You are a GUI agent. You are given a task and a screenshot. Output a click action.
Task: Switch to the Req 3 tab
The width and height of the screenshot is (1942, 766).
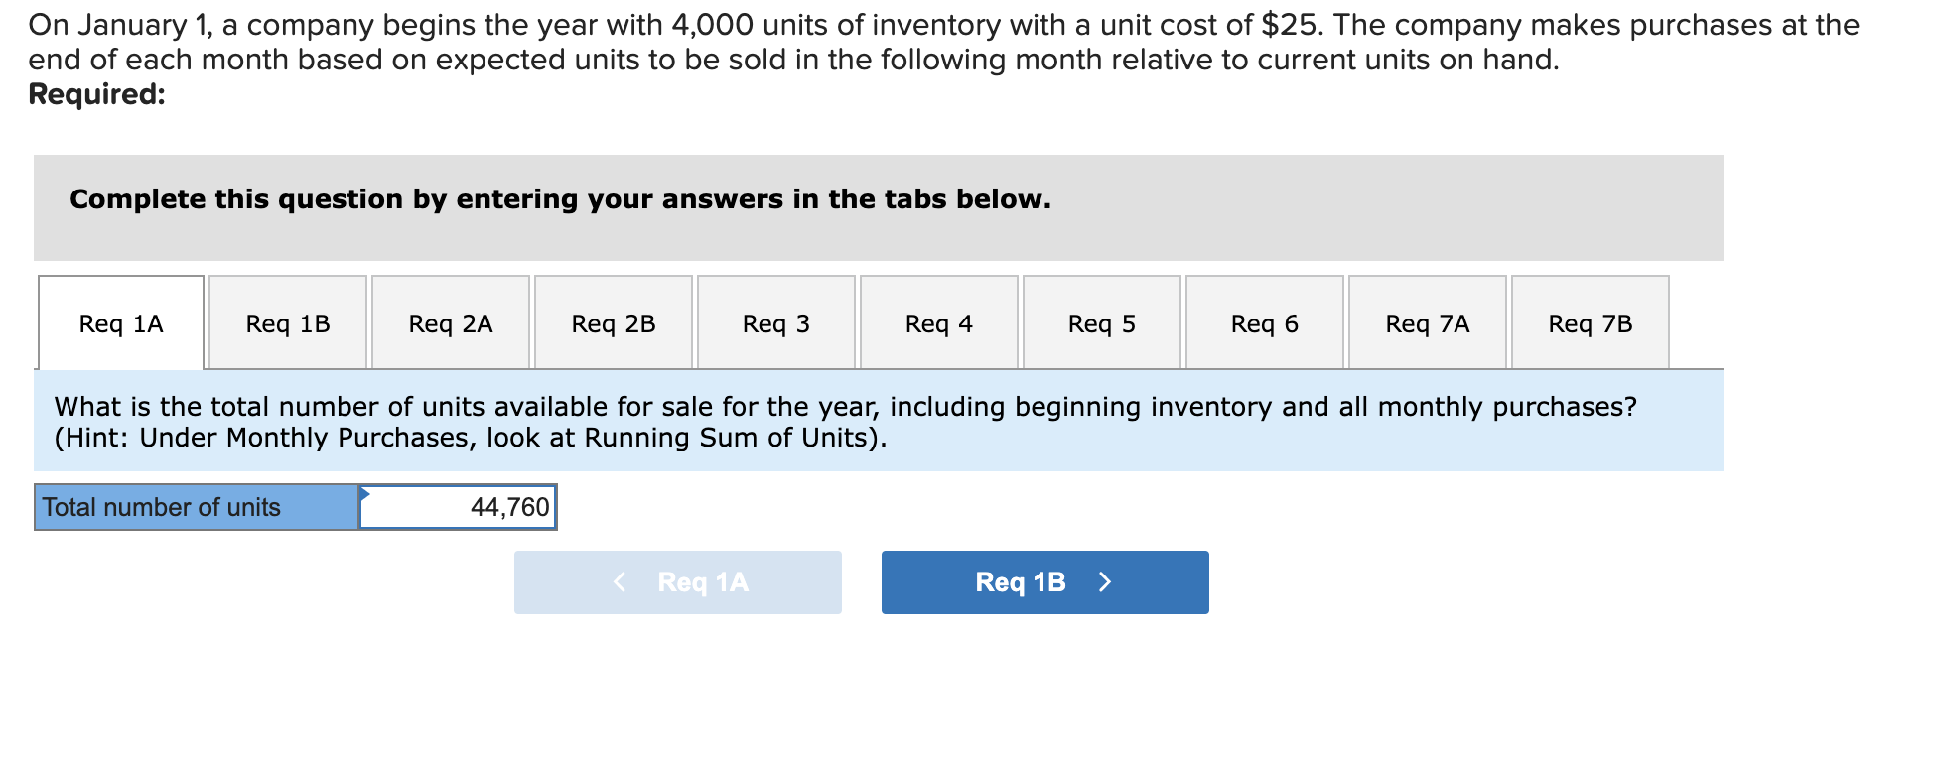pos(775,322)
